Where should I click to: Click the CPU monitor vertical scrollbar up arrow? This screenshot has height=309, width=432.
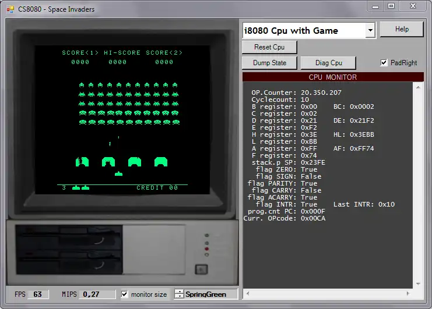418,87
